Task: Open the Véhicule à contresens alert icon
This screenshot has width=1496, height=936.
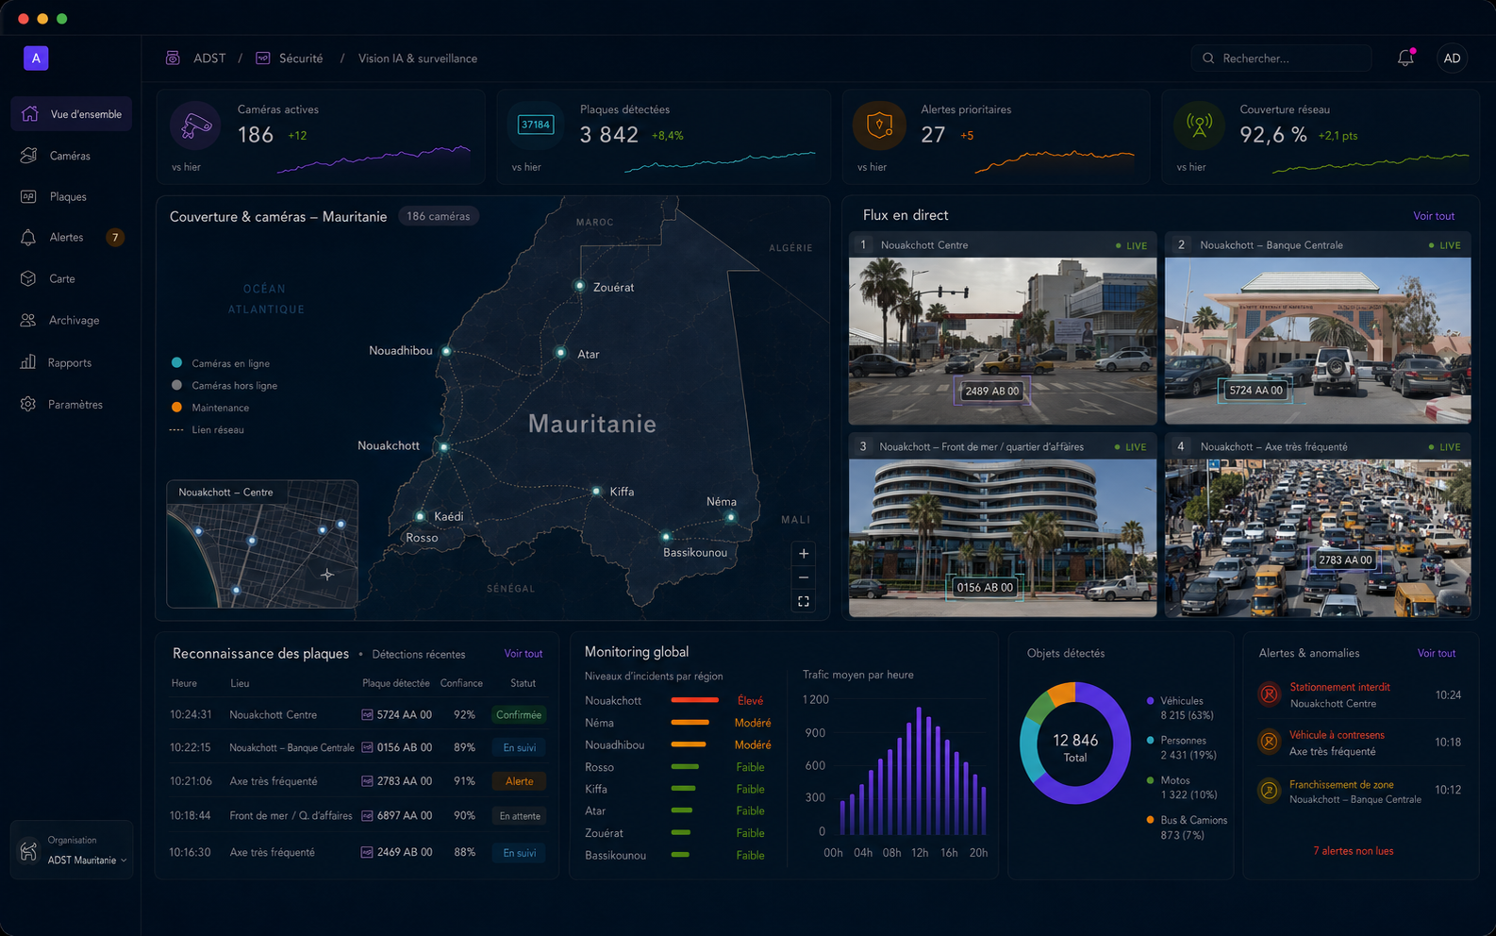Action: 1270,742
